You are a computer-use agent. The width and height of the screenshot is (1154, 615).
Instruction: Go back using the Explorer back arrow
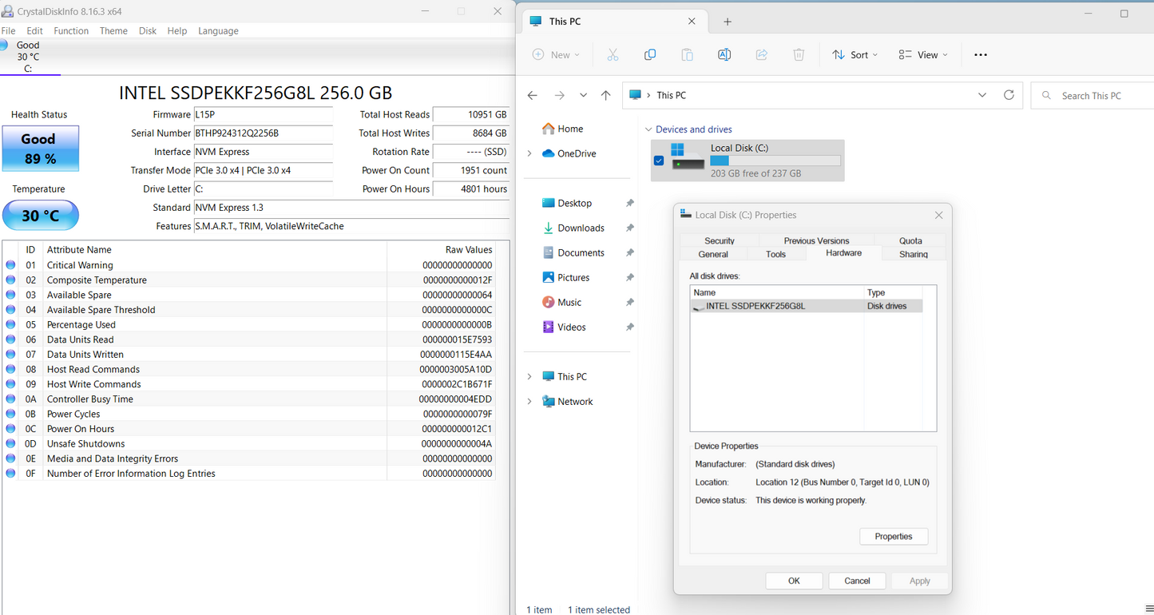pos(533,95)
